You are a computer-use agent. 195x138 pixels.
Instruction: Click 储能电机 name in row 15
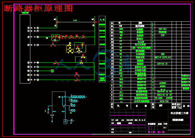click(140, 57)
